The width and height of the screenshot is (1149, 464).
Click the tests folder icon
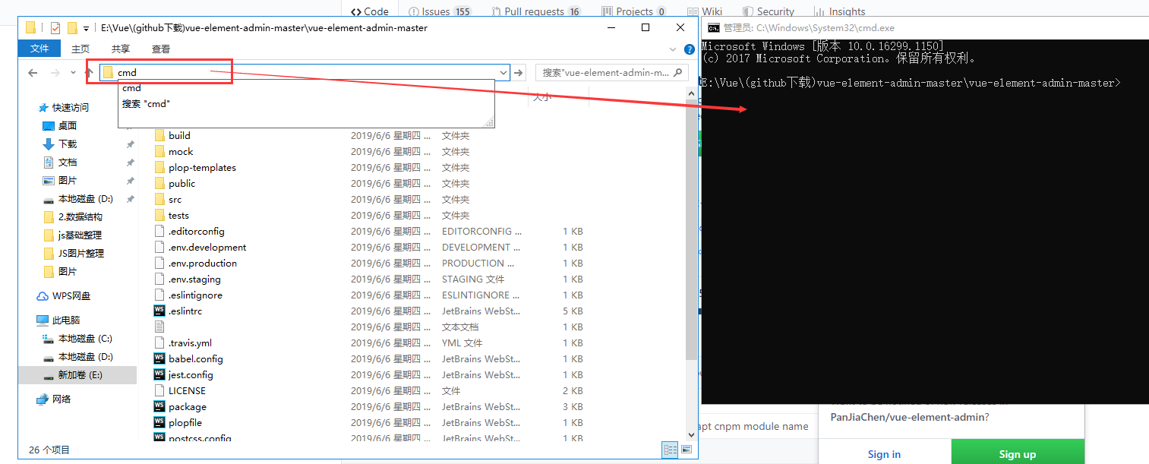click(159, 216)
